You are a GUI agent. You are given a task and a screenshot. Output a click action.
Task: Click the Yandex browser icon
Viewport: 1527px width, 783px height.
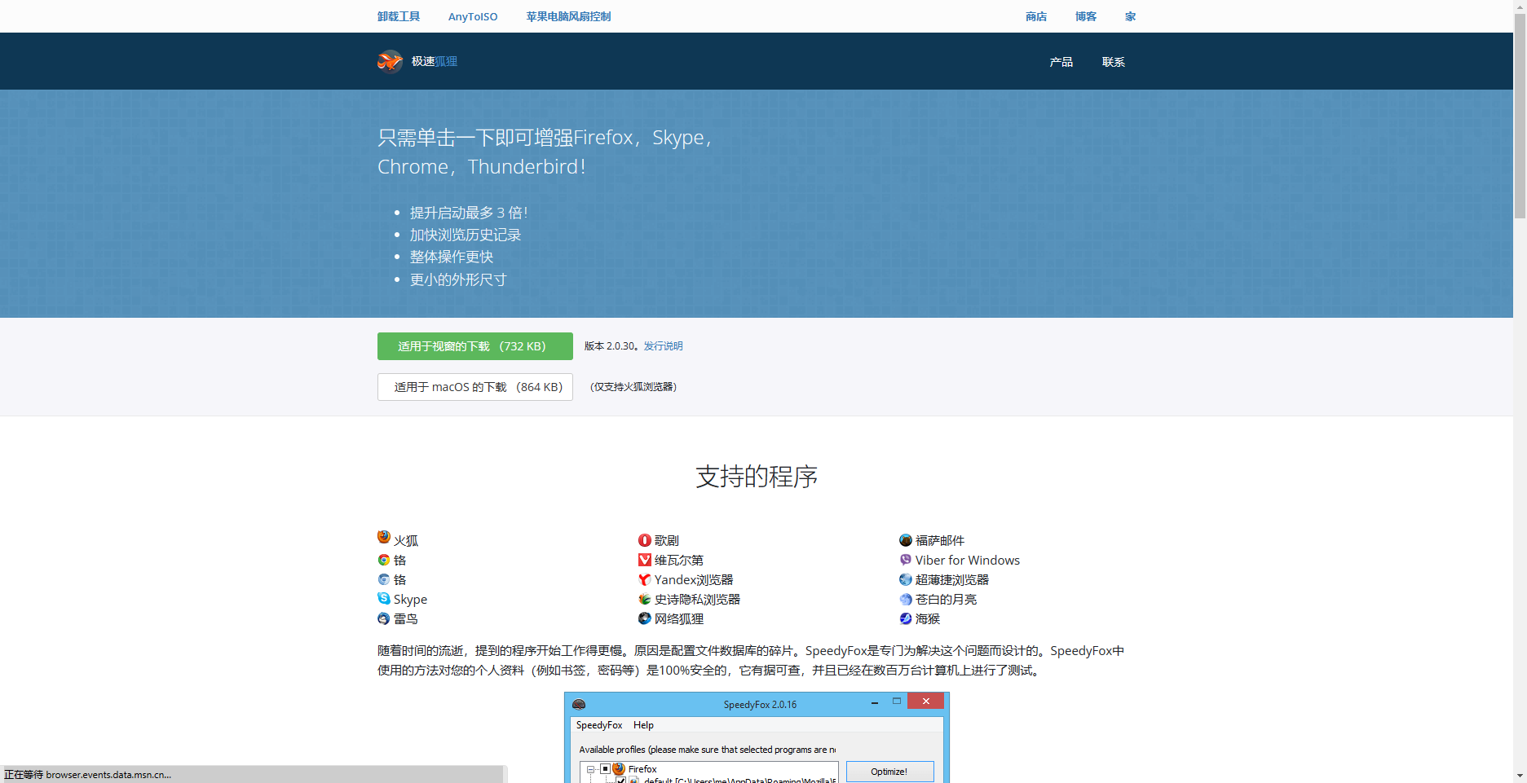[x=645, y=579]
